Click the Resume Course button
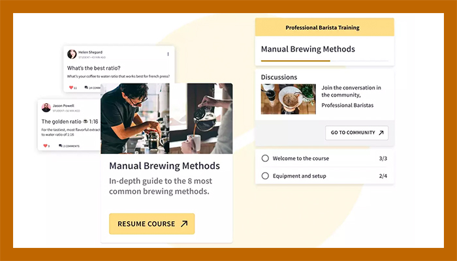The height and width of the screenshot is (261, 457). pos(152,224)
